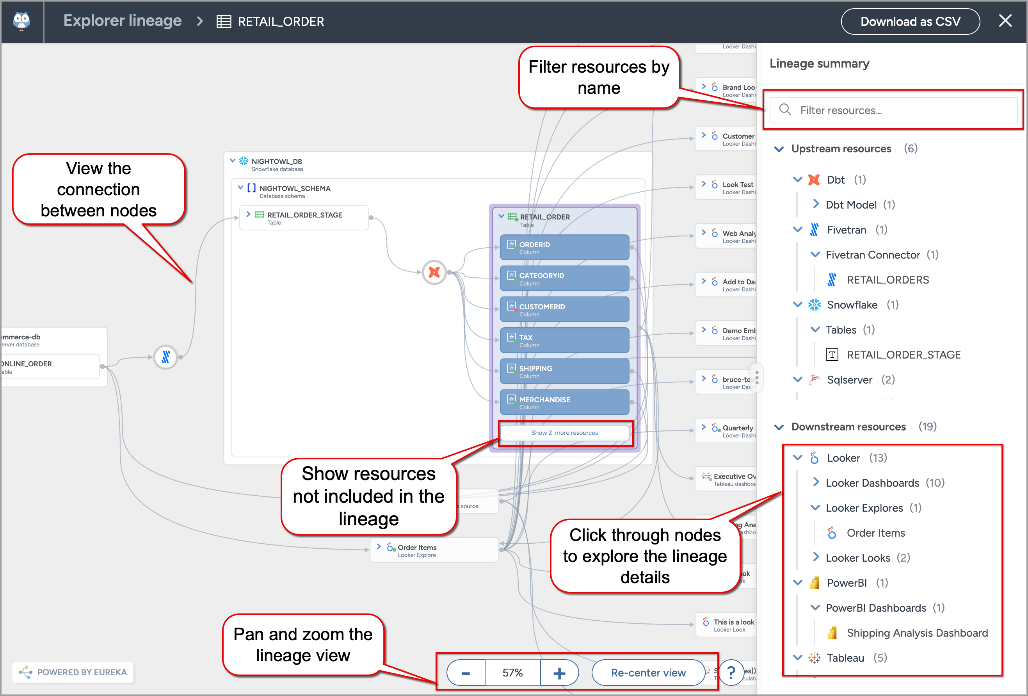The width and height of the screenshot is (1028, 696).
Task: Click the Snowflake icon in the summary
Action: (x=814, y=305)
